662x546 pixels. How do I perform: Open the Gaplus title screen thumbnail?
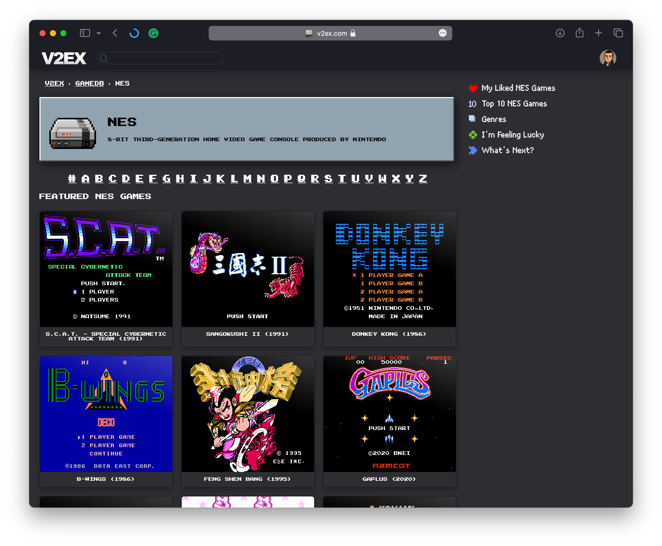(x=389, y=414)
